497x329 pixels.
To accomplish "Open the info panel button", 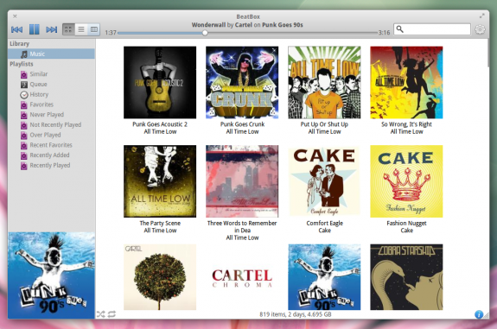I will [x=479, y=314].
